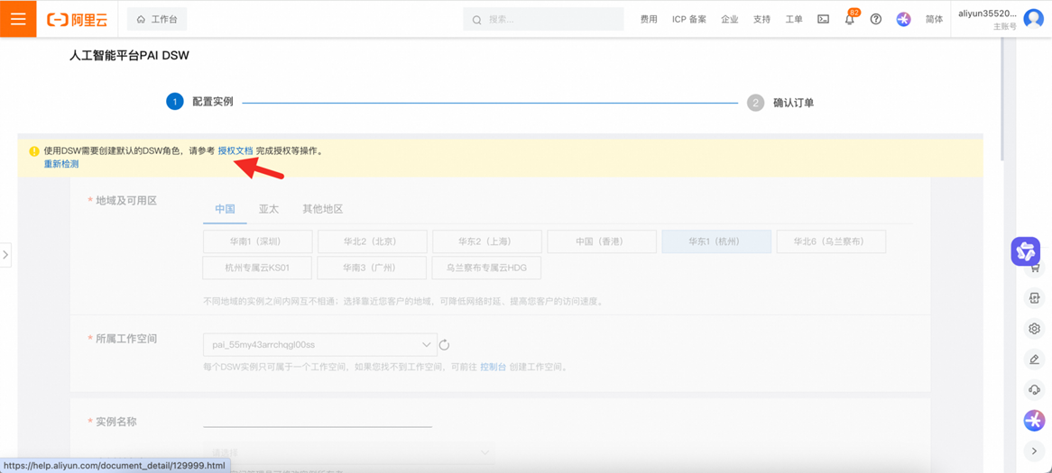The height and width of the screenshot is (473, 1052).
Task: Select the 亚太 region tab
Action: pos(268,209)
